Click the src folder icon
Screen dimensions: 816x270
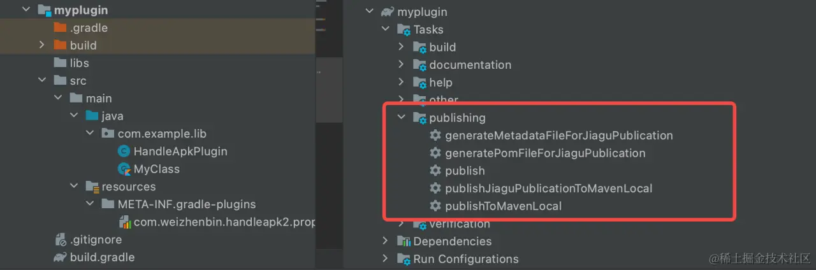coord(60,81)
